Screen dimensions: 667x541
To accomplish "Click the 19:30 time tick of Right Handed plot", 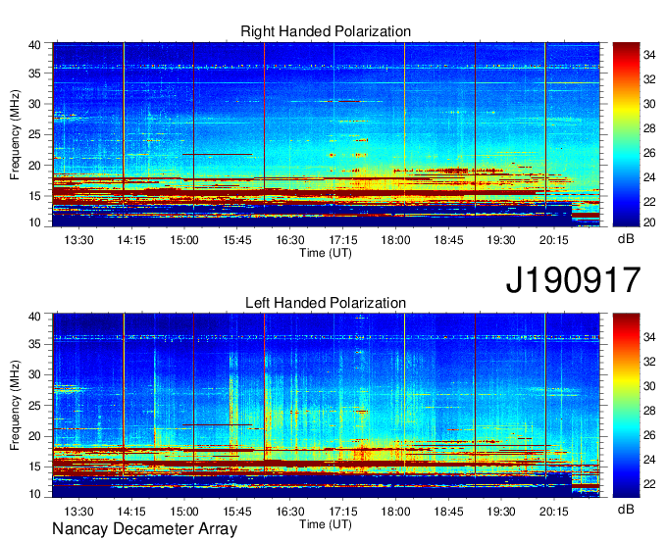I will tap(501, 240).
